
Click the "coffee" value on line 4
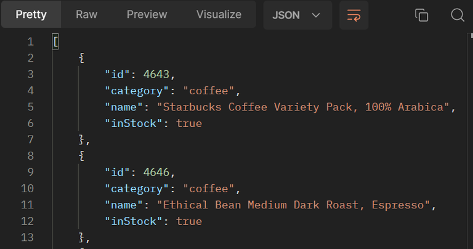(208, 91)
